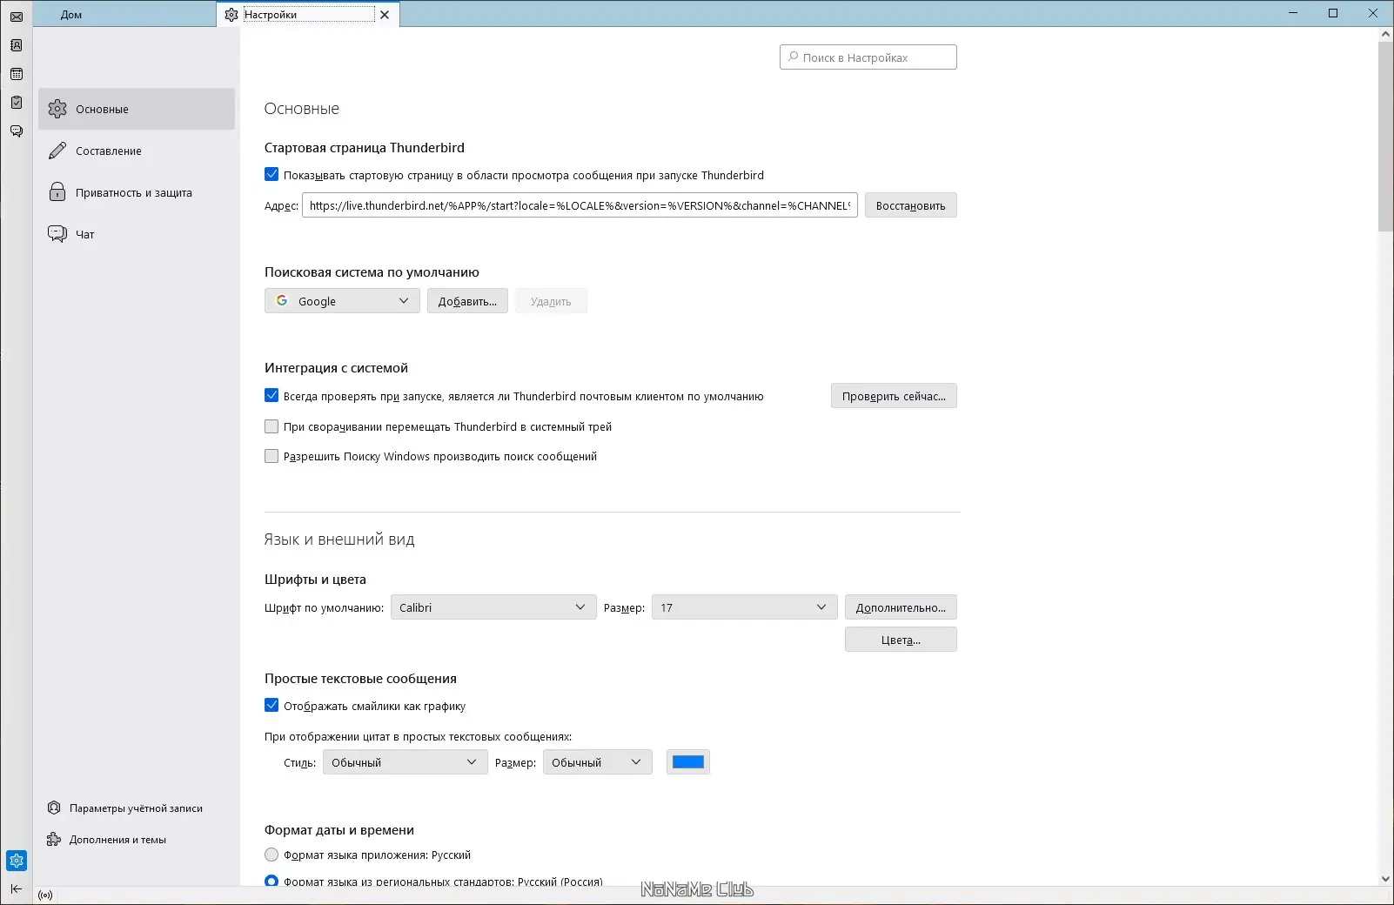Toggle Отображать смайлики как графику checkbox
Image resolution: width=1394 pixels, height=905 pixels.
pos(271,706)
